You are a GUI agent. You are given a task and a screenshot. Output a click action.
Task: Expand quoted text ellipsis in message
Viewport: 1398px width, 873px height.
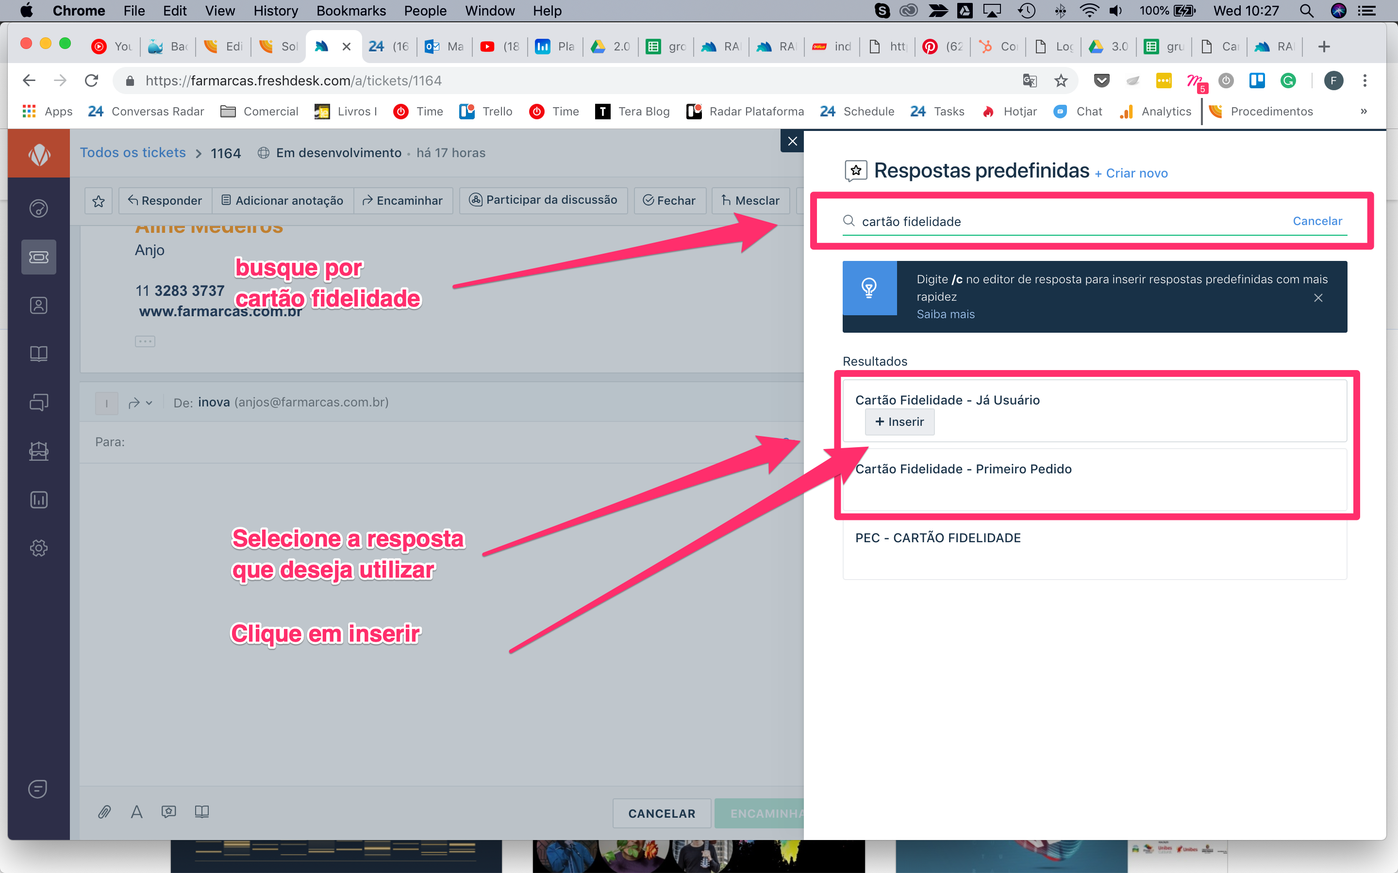145,341
